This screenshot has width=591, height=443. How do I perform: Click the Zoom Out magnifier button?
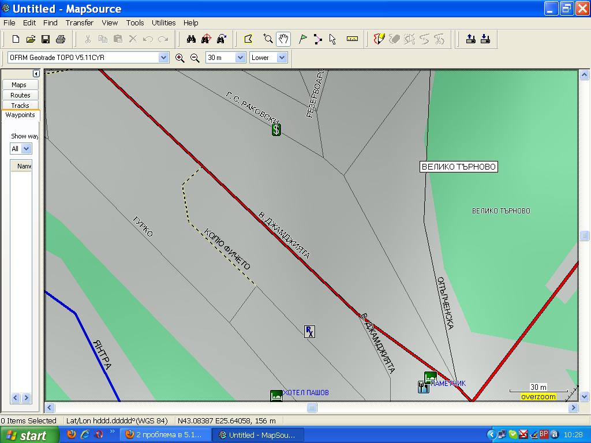tap(194, 58)
